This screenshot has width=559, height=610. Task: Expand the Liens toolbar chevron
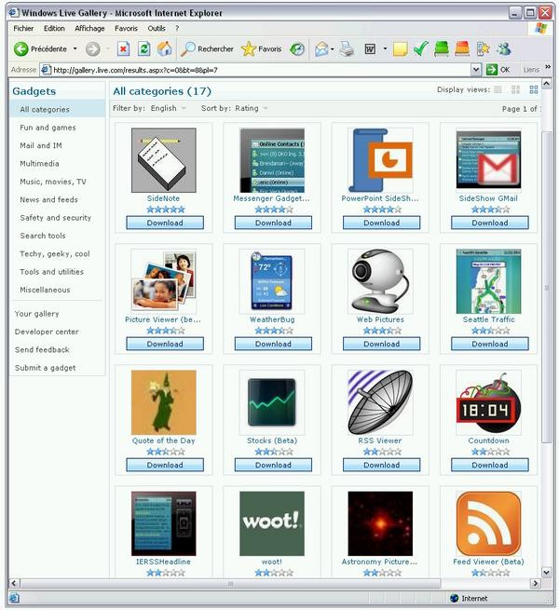(547, 67)
